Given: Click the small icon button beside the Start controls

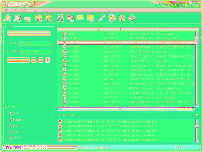Looking at the screenshot, I should point(48,60).
